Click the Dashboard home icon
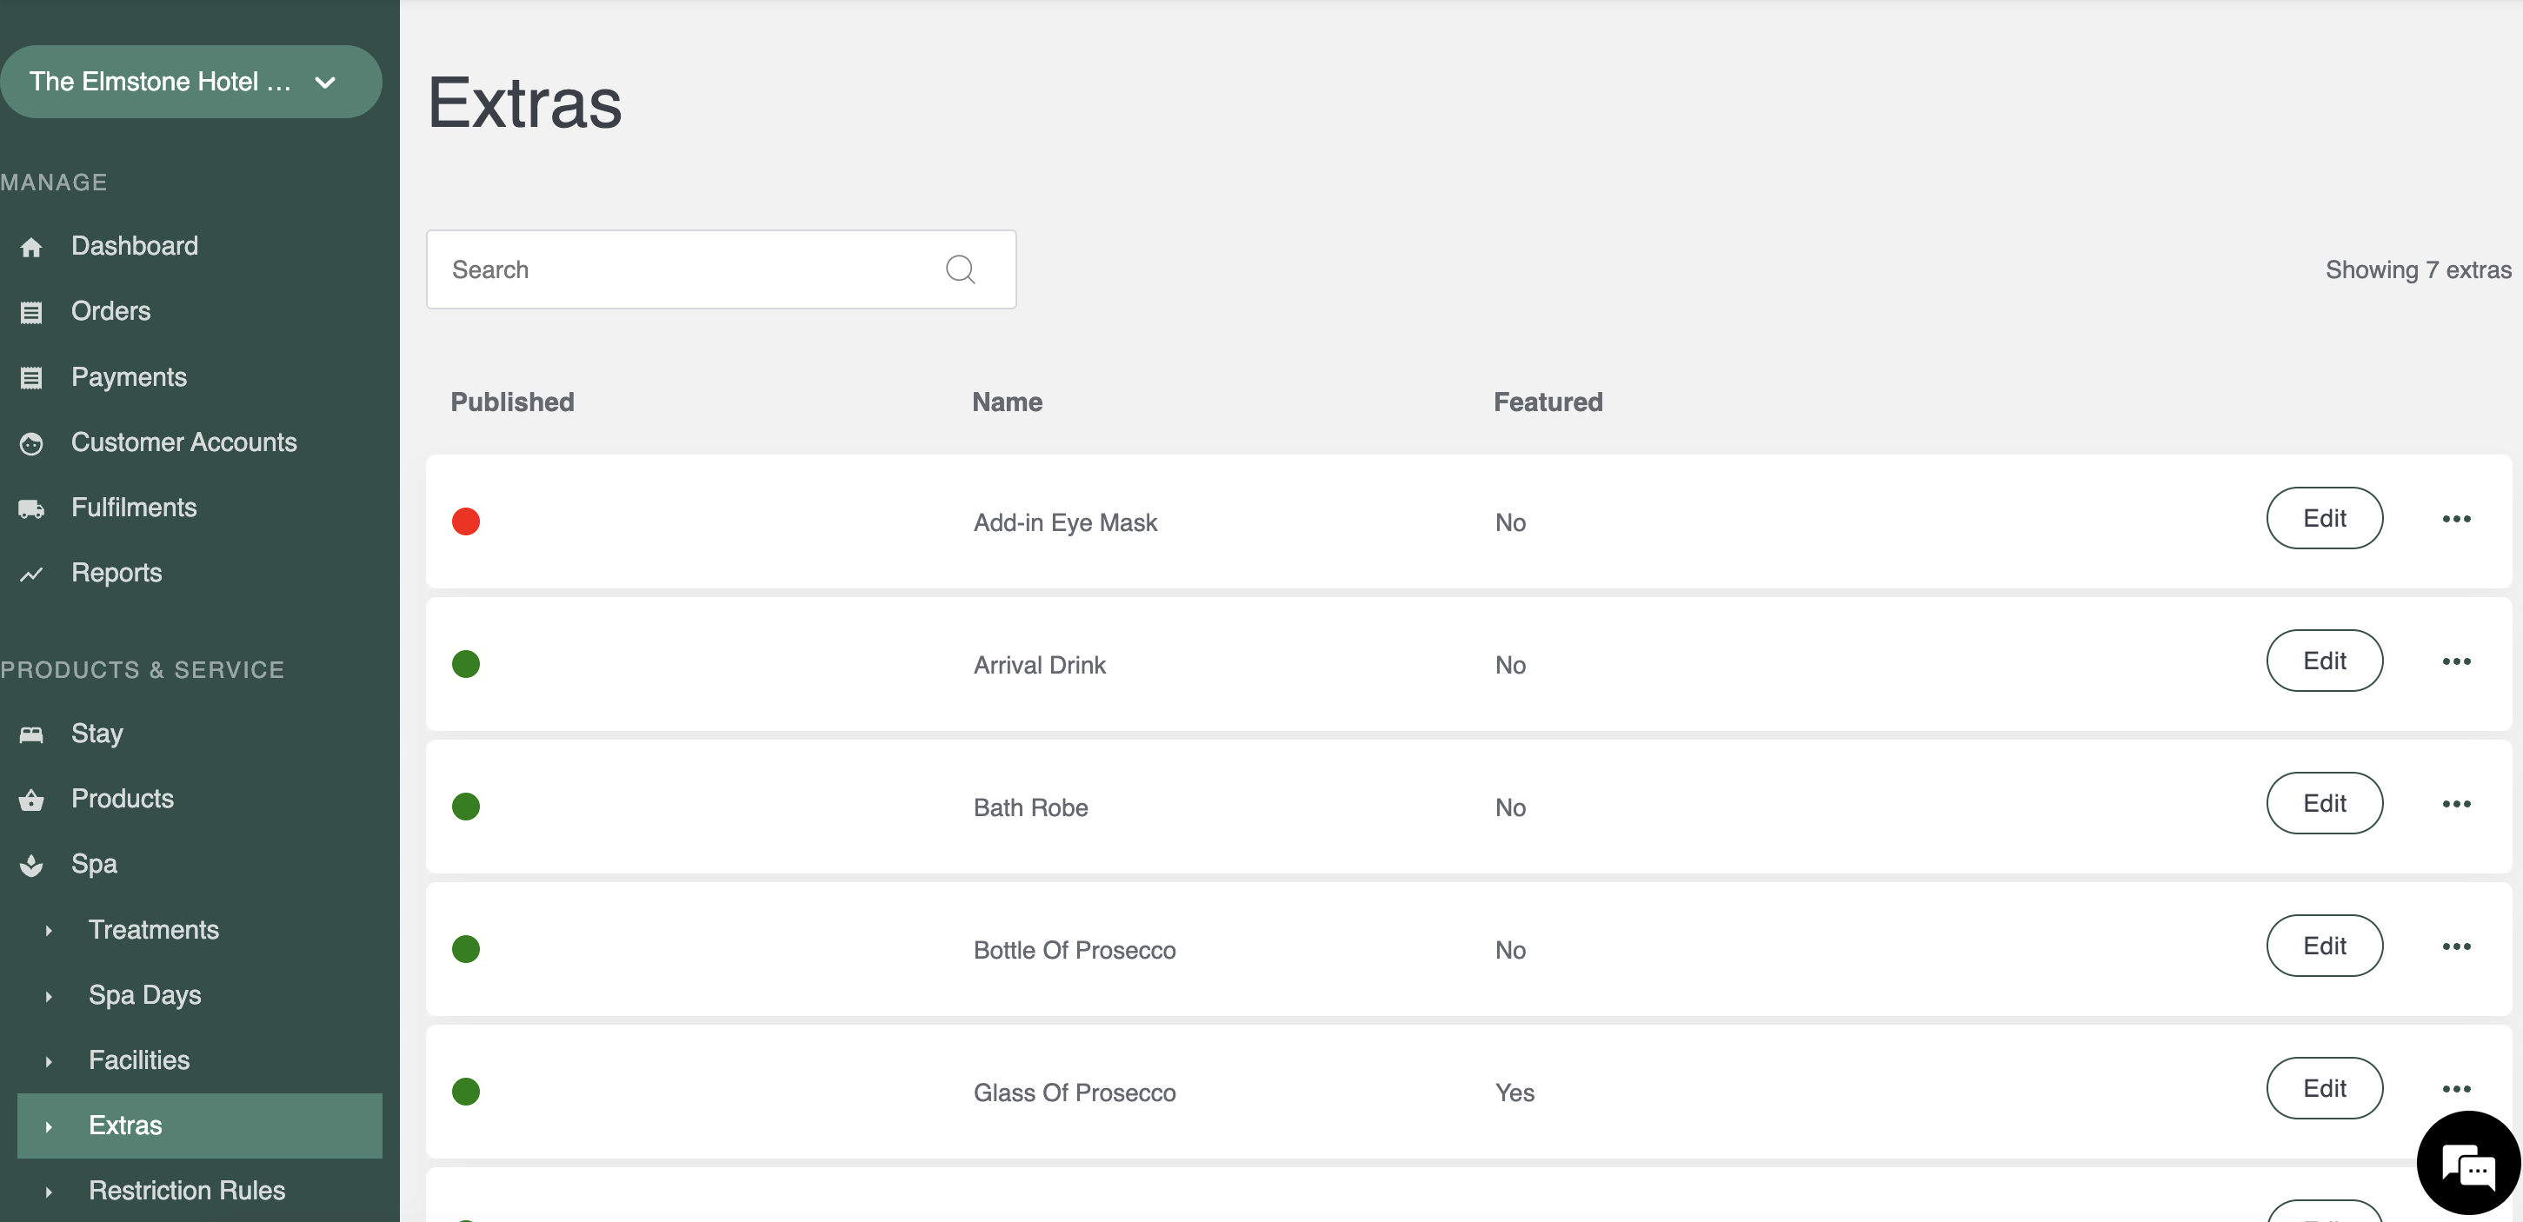 [31, 247]
